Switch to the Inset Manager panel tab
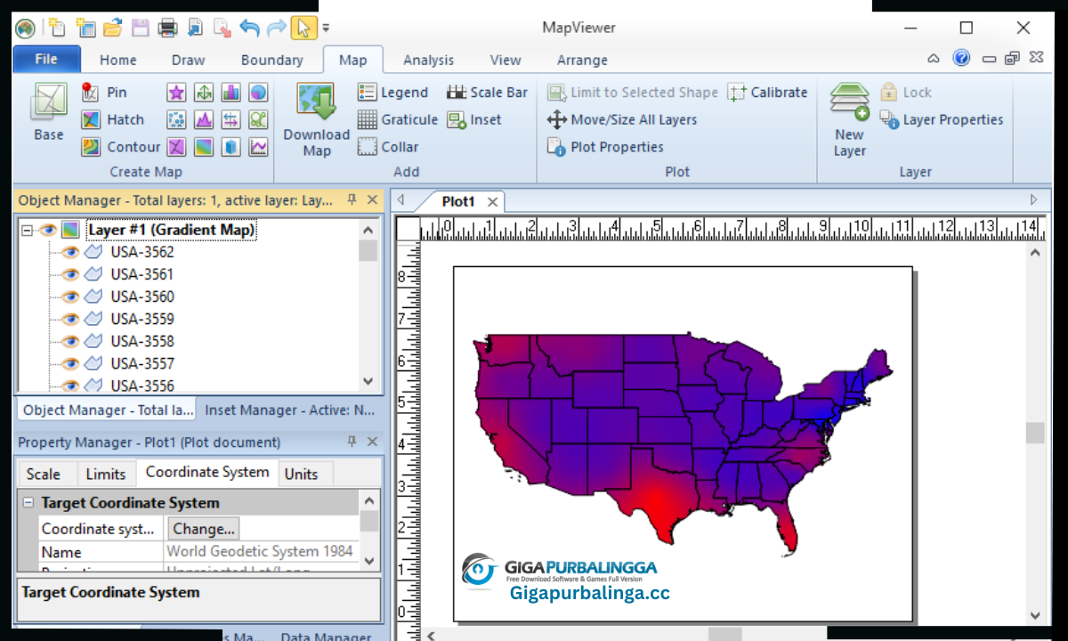Screen dimensions: 1068x641 tap(289, 410)
